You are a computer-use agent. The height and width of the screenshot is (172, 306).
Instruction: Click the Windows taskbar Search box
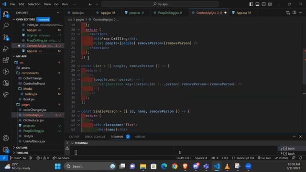tap(90, 166)
